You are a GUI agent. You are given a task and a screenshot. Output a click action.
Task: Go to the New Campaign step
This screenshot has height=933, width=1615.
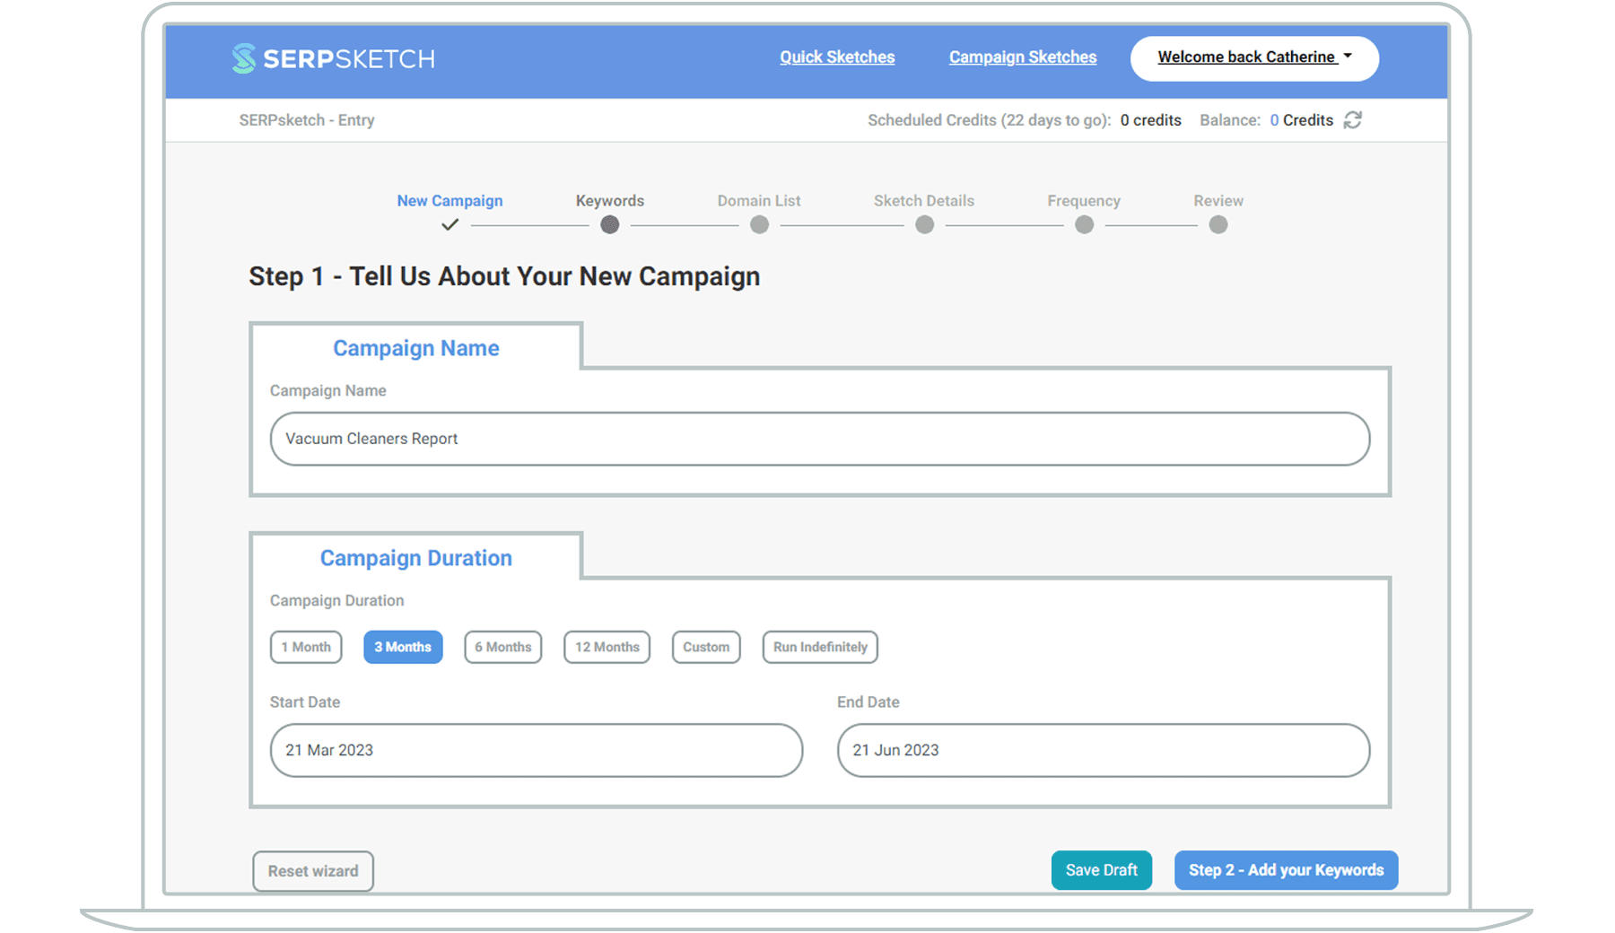(x=450, y=201)
